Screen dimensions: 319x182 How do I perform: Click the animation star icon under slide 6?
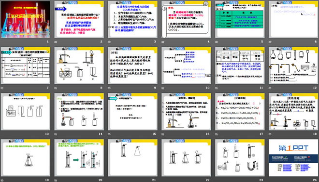coord(270,42)
